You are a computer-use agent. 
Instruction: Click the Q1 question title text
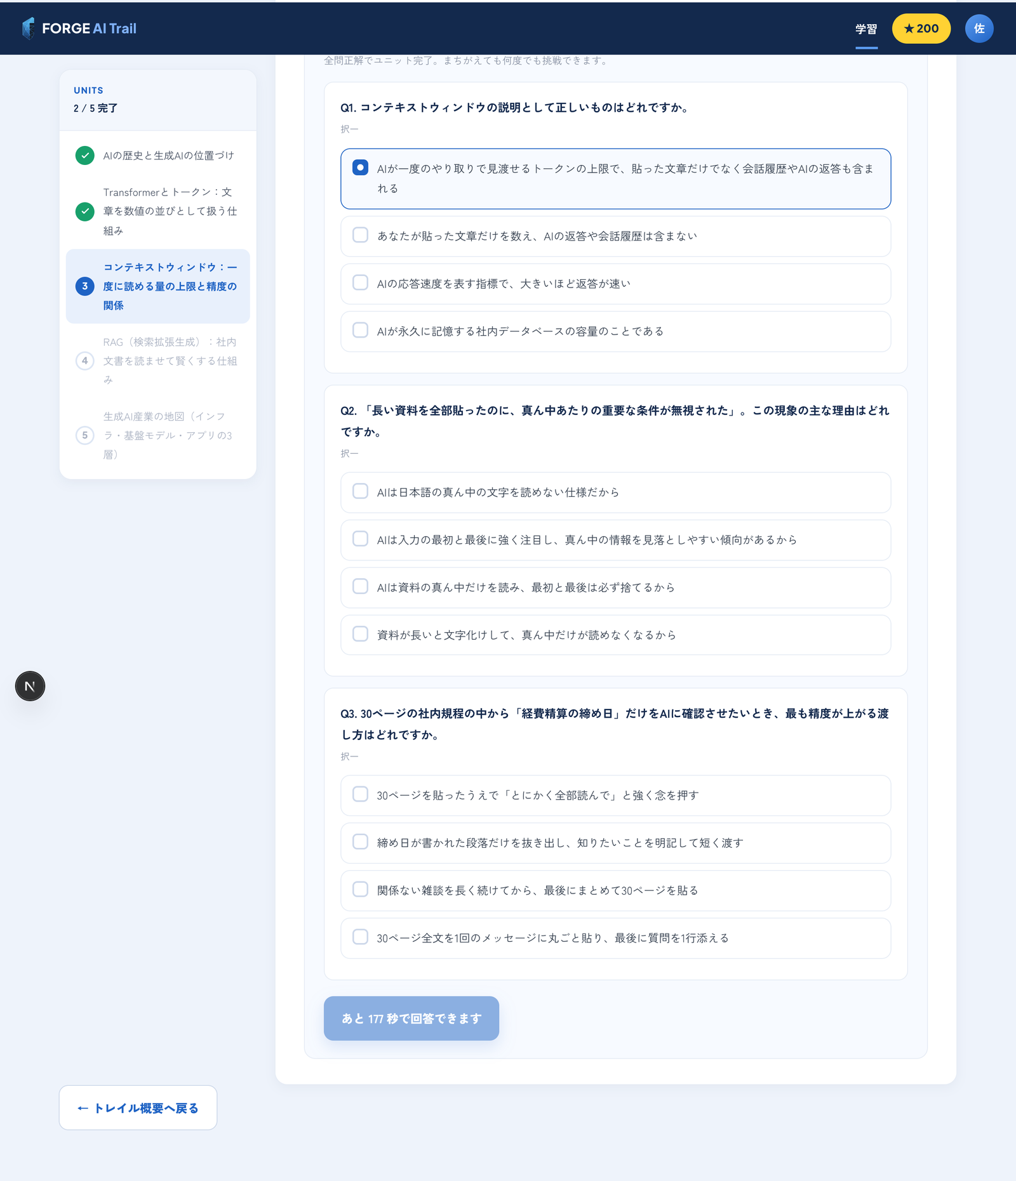515,108
